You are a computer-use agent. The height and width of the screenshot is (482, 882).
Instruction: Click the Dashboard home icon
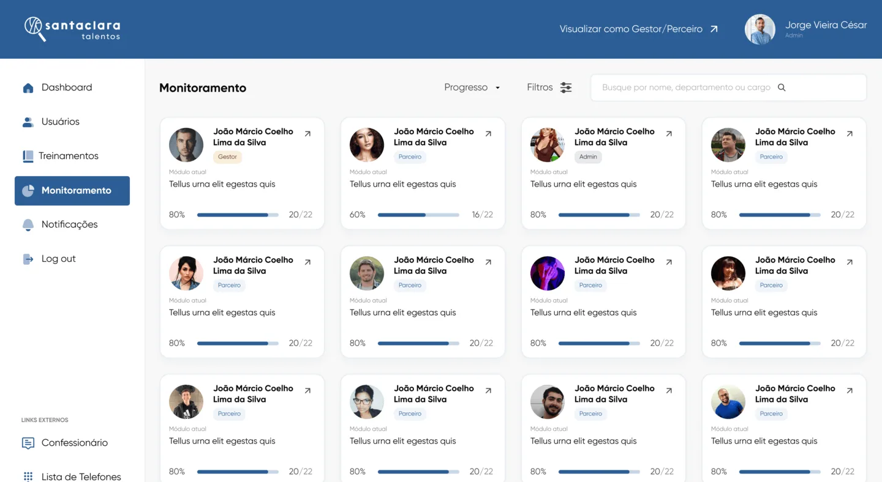point(28,88)
